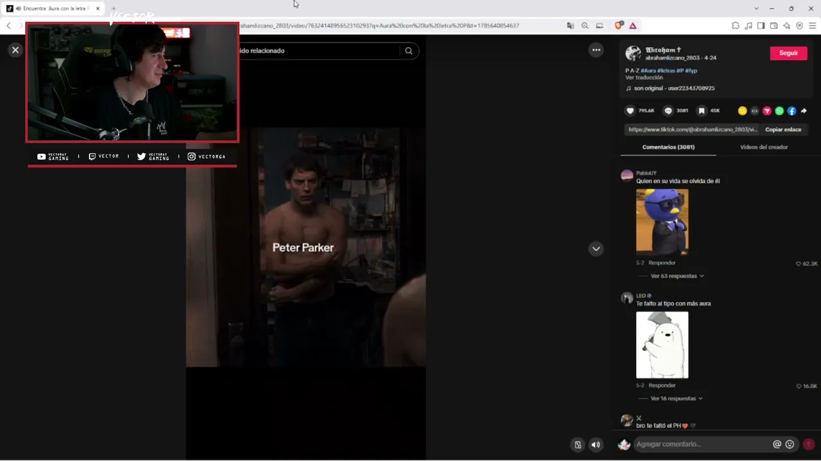This screenshot has height=461, width=821.
Task: Click the search magnifier icon in the search bar
Action: (x=409, y=51)
